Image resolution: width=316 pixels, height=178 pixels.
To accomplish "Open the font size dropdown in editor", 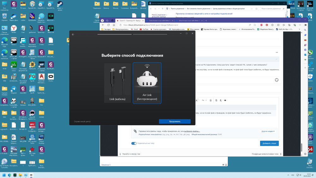I will [204, 100].
